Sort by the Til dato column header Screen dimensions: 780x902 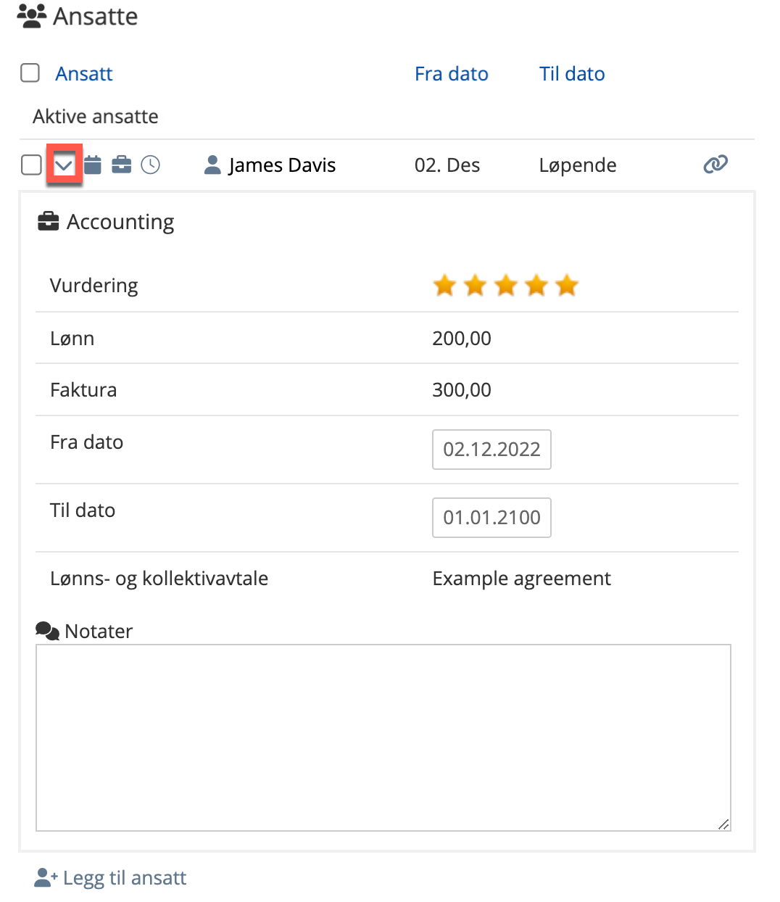(x=571, y=74)
